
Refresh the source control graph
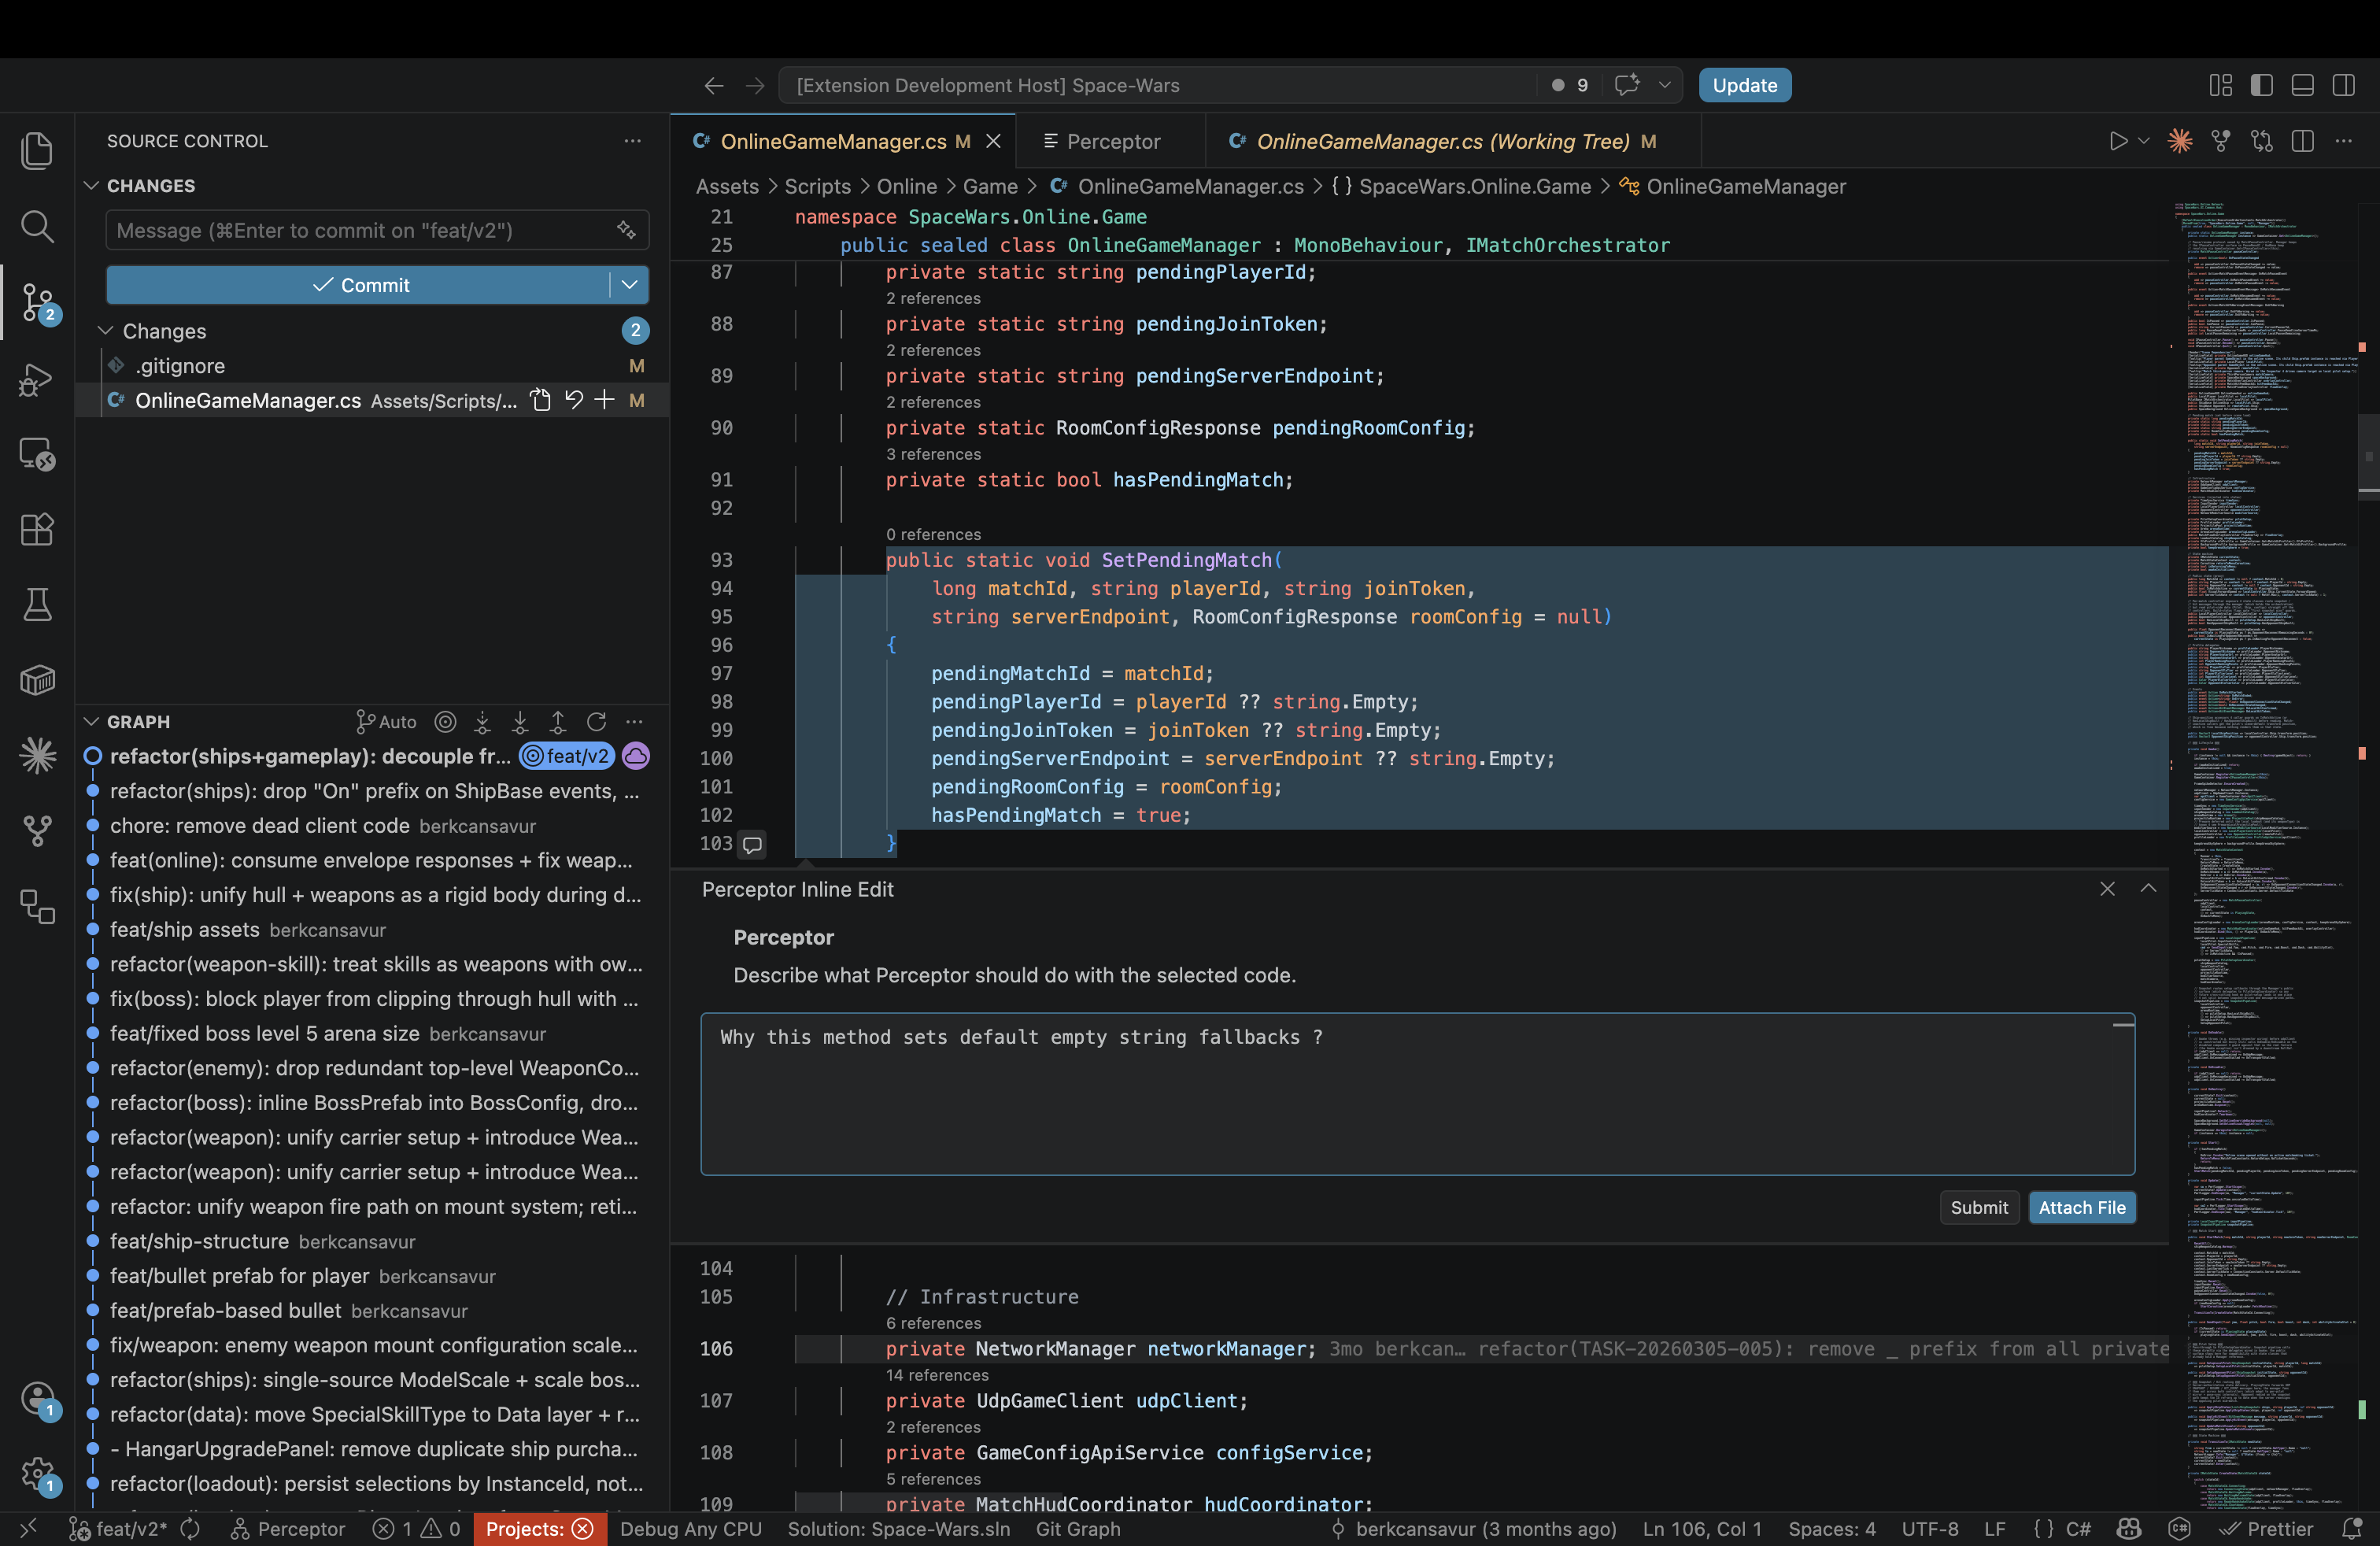pos(596,721)
